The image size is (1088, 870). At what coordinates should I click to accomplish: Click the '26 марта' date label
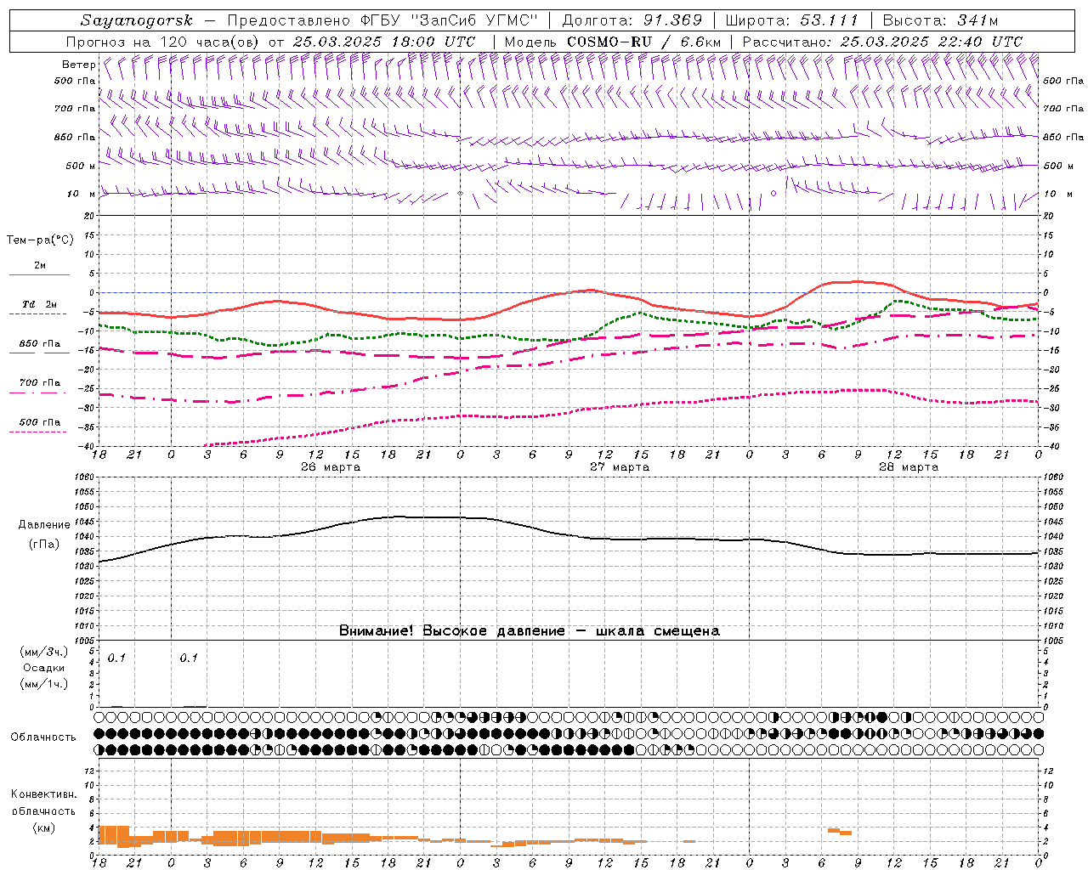(x=331, y=467)
